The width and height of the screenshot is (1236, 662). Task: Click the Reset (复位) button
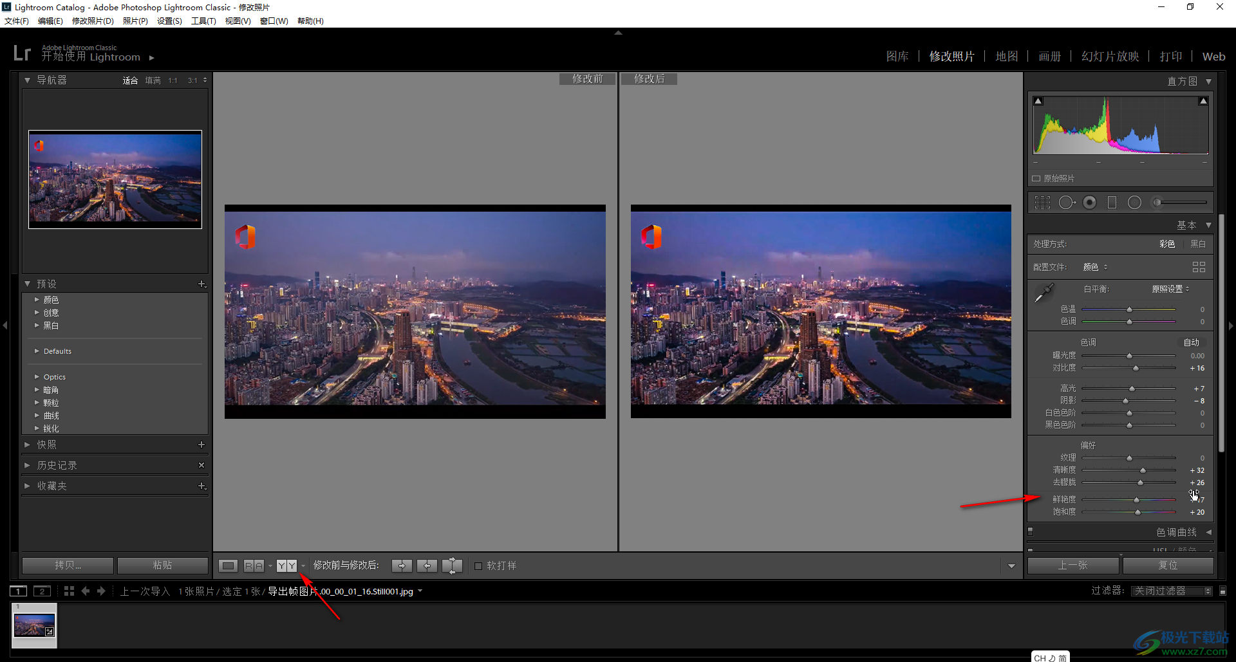pos(1168,565)
